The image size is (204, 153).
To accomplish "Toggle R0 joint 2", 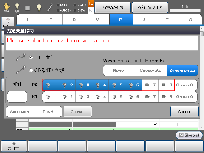I will (x=67, y=85).
